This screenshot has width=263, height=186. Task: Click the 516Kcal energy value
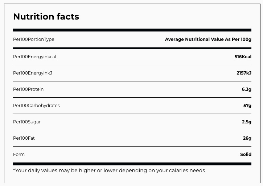tap(243, 57)
